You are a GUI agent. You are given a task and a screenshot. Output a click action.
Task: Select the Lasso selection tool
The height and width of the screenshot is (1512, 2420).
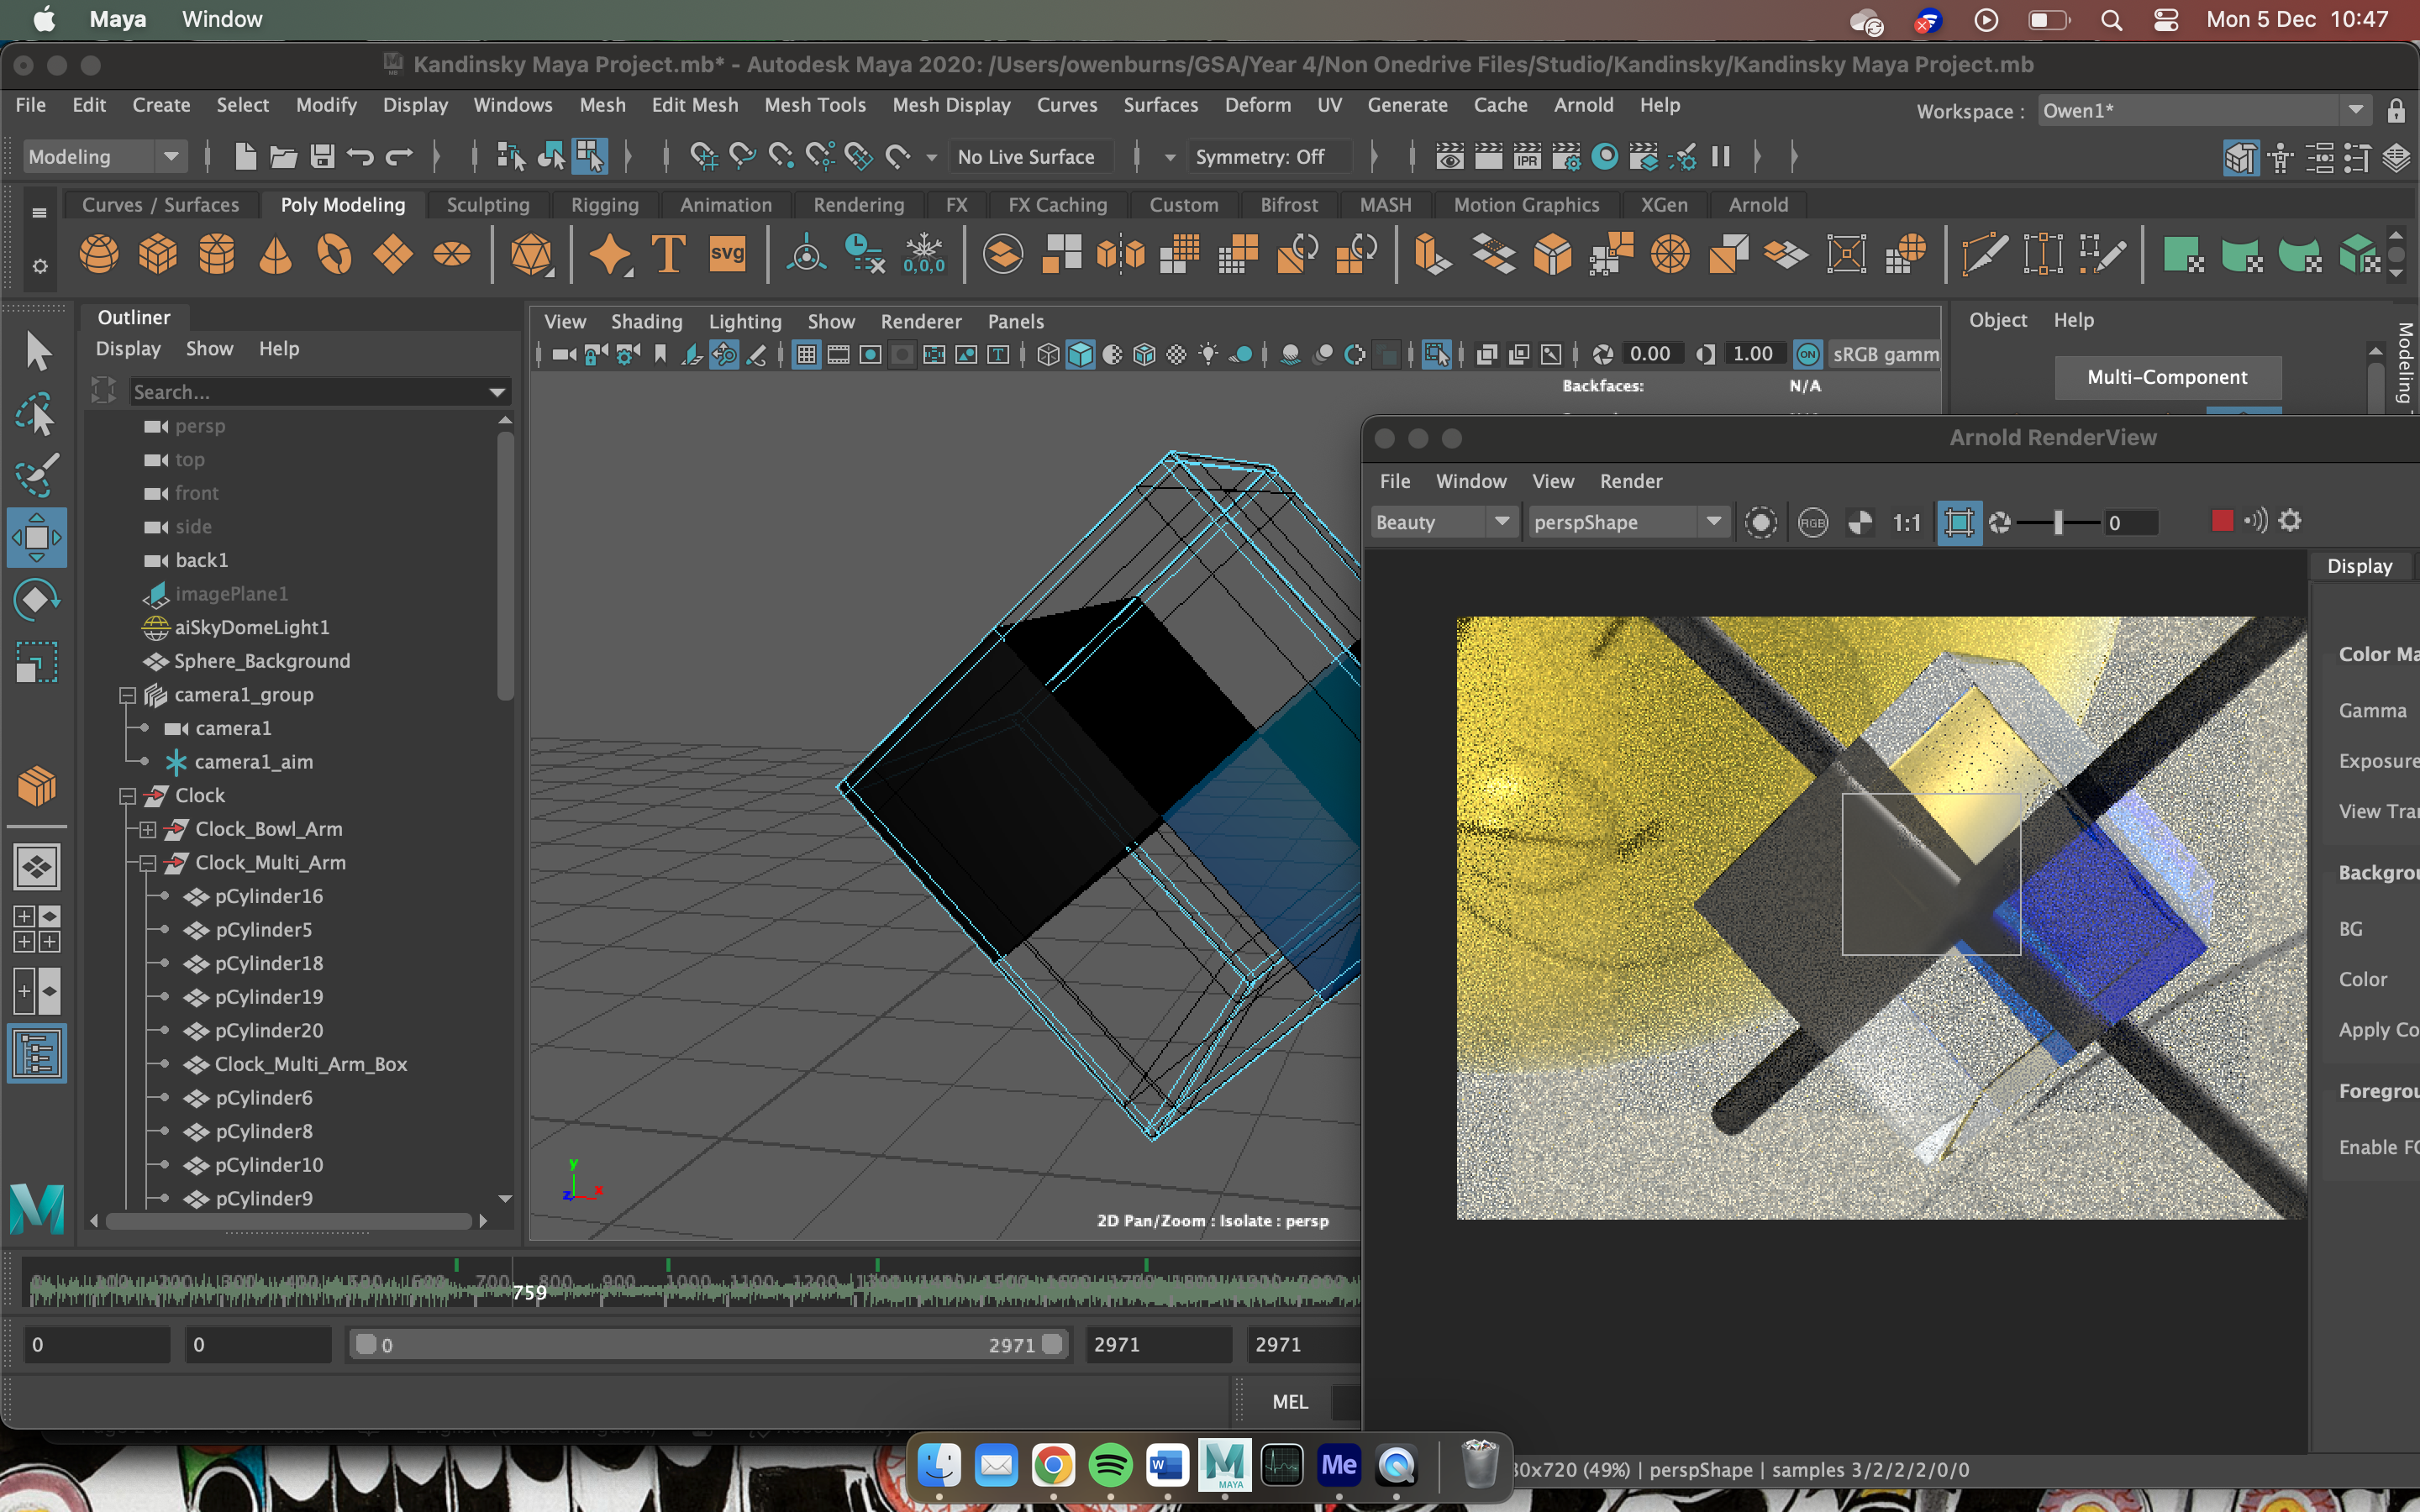[x=37, y=414]
